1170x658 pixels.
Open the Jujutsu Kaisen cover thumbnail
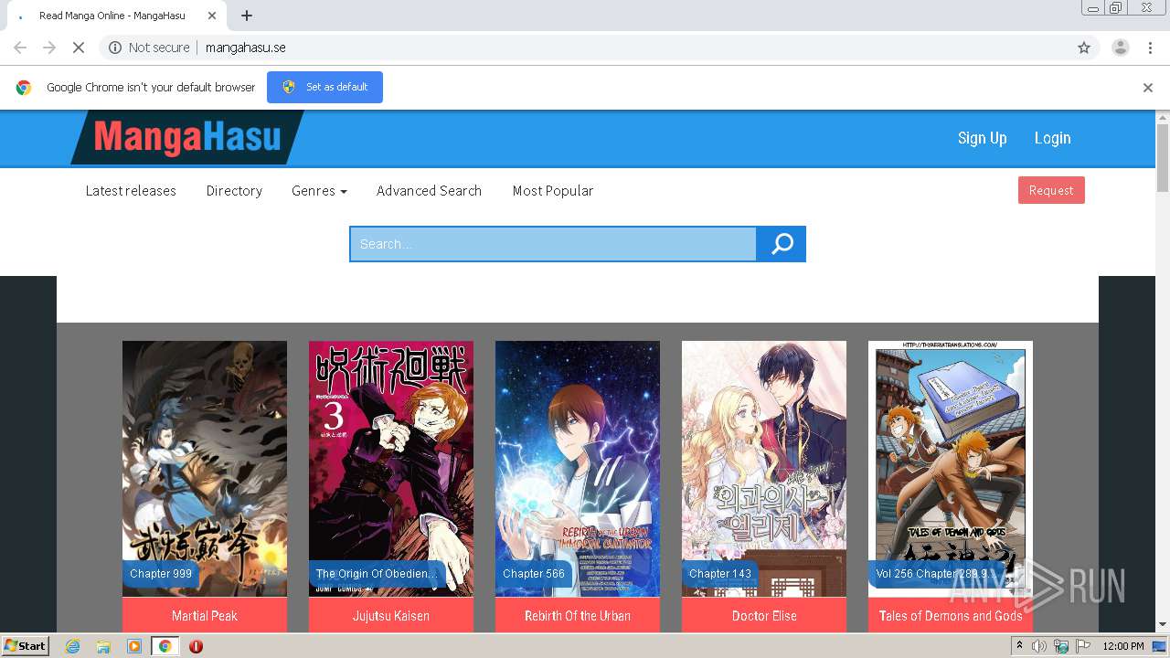click(391, 469)
